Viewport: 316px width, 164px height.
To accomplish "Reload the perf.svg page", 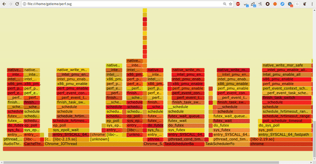I will pyautogui.click(x=17, y=4).
